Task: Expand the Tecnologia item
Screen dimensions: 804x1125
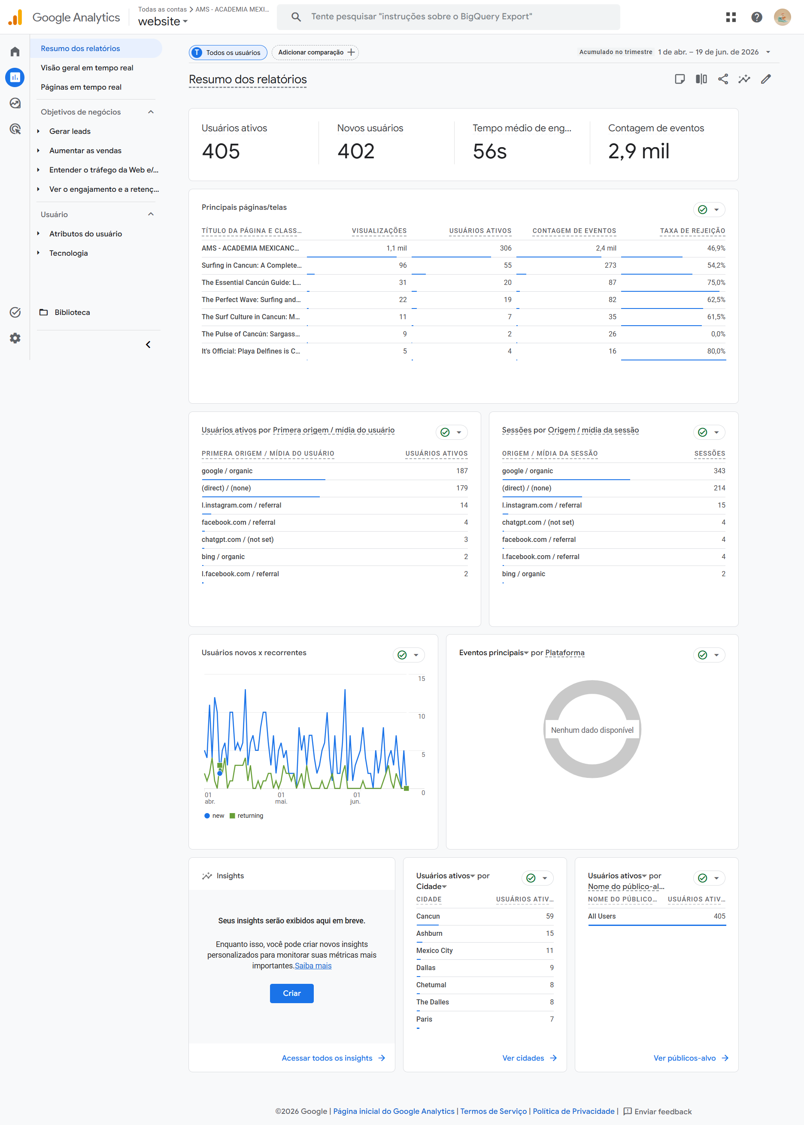Action: point(38,253)
